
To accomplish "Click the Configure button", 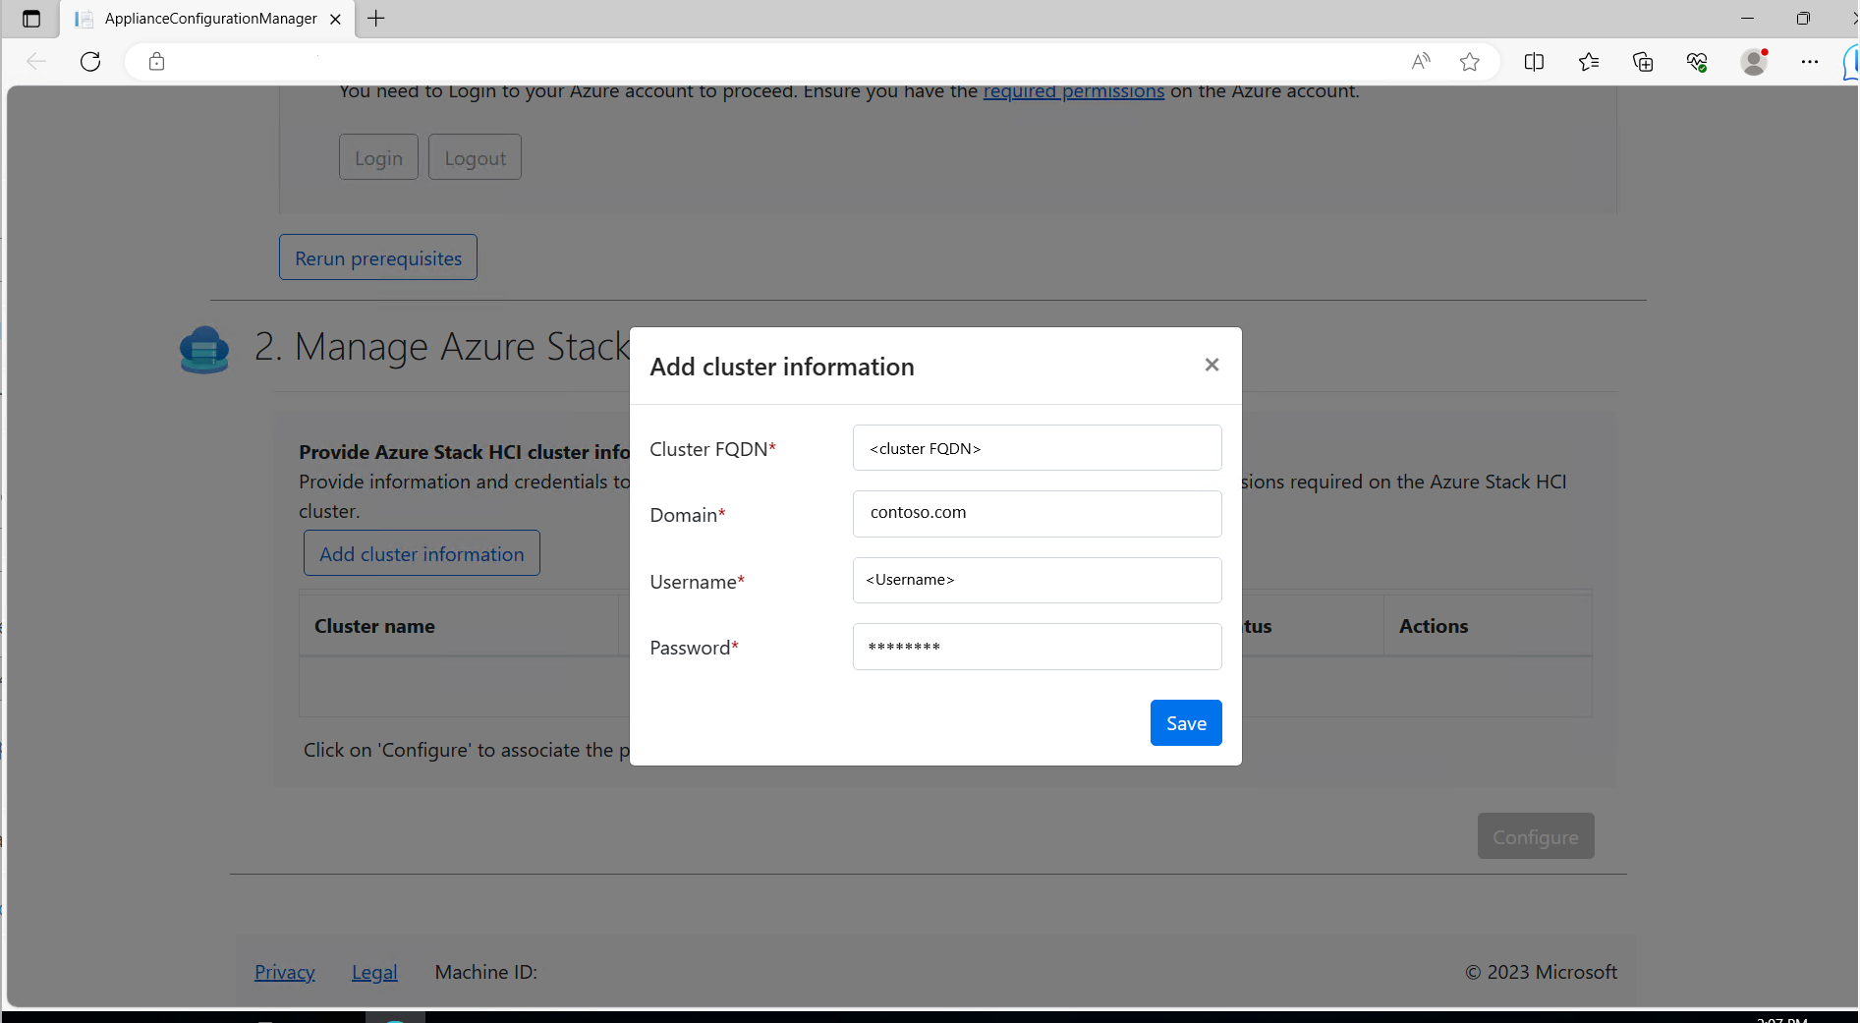I will [x=1536, y=836].
